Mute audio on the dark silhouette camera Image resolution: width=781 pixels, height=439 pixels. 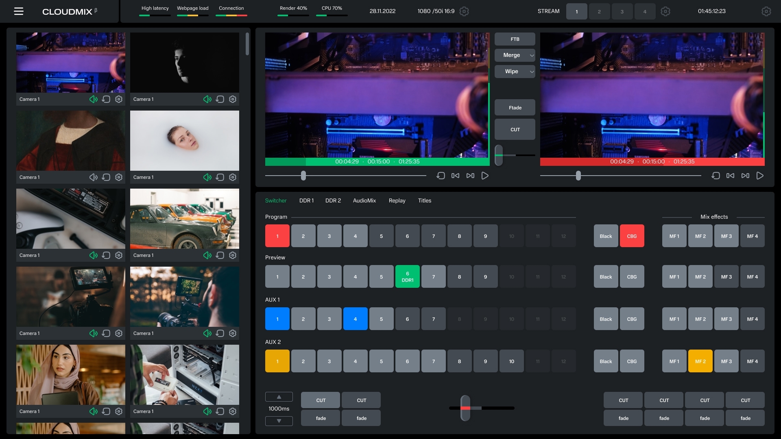pos(207,99)
